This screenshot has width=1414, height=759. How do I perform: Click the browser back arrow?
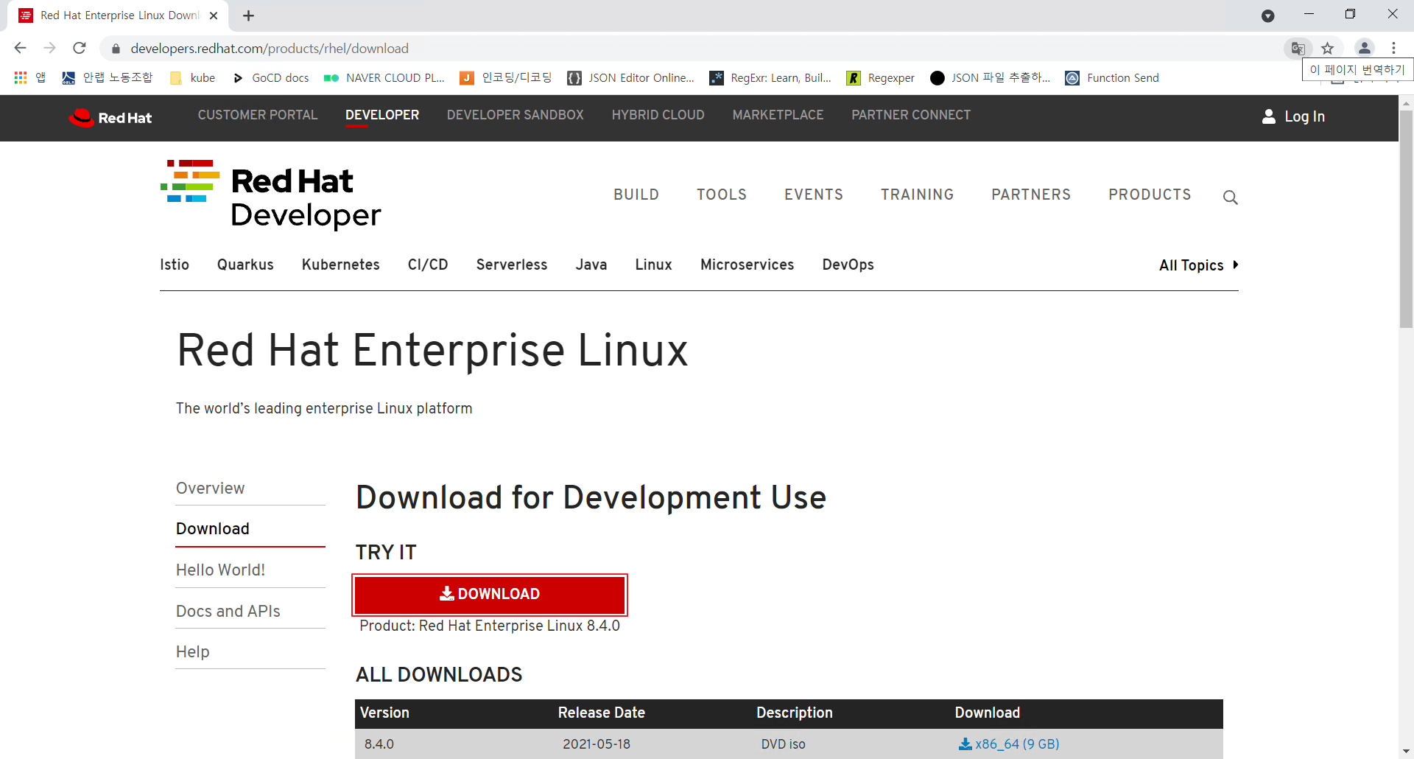[x=20, y=48]
